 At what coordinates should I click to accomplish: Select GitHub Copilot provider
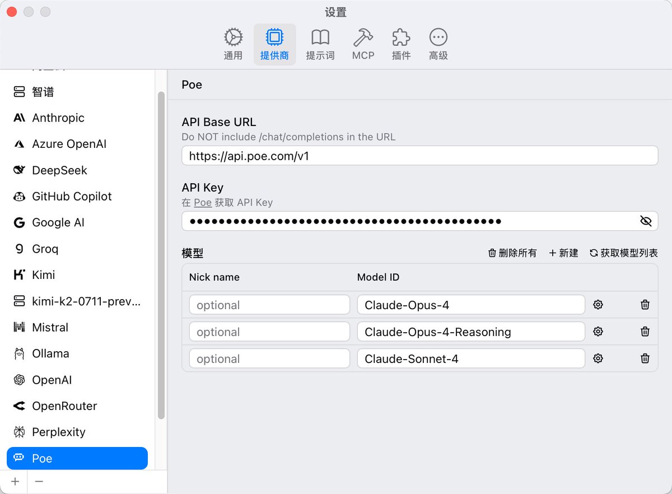77,196
